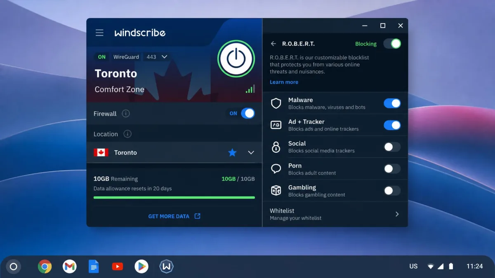This screenshot has width=495, height=278.
Task: Click the Ad + Tracker icon
Action: [x=276, y=125]
